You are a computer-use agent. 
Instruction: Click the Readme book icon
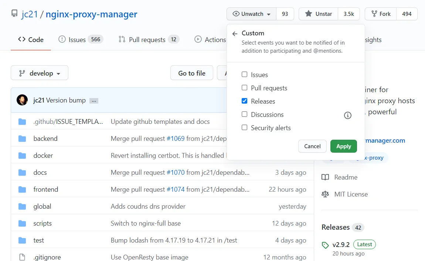point(325,177)
